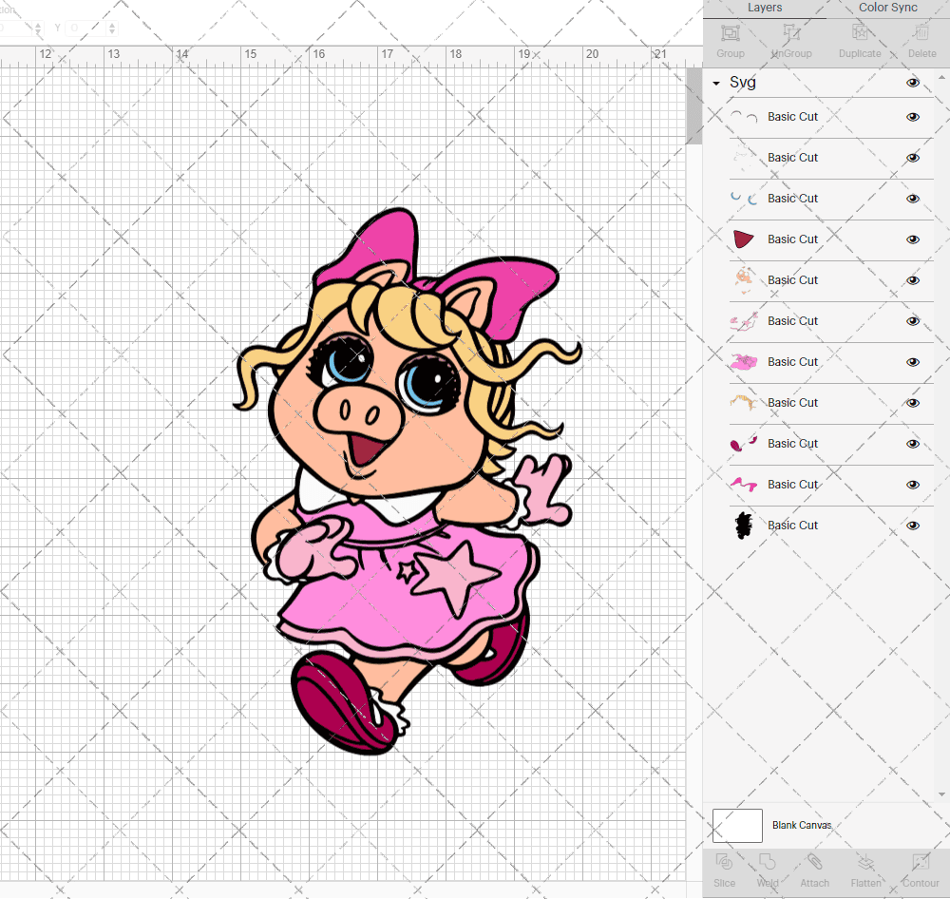Hide the pink dress layer
The height and width of the screenshot is (899, 950).
click(x=912, y=362)
